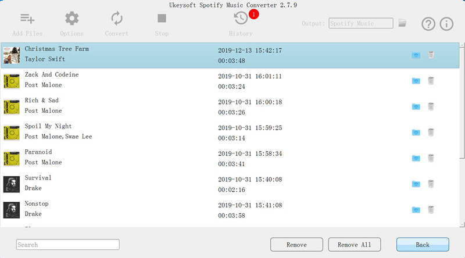Click the Convert arrows icon
465x258 pixels.
[x=117, y=19]
